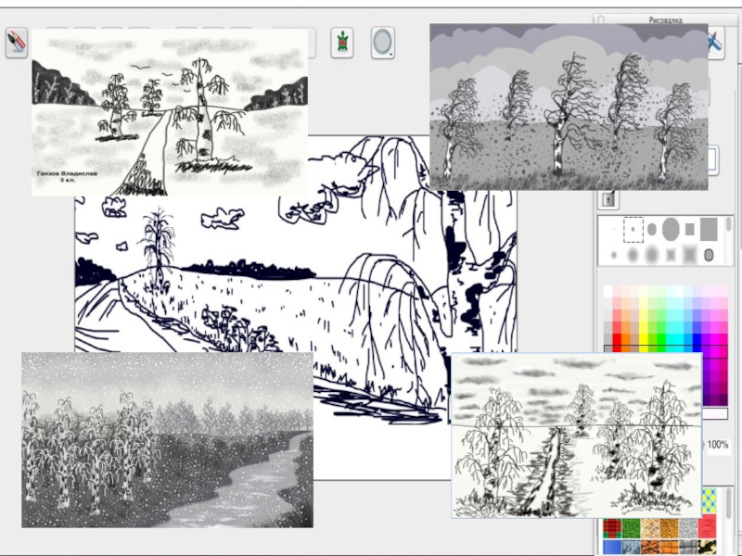Choose the beige marble texture

(650, 528)
